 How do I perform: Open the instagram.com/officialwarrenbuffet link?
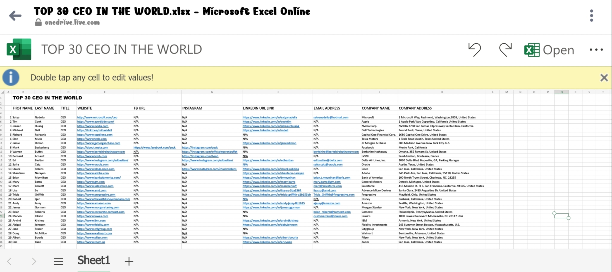[x=210, y=152]
